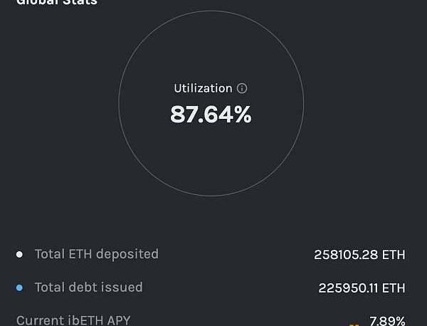Click the 7.89% APY value
The width and height of the screenshot is (427, 326).
(387, 321)
